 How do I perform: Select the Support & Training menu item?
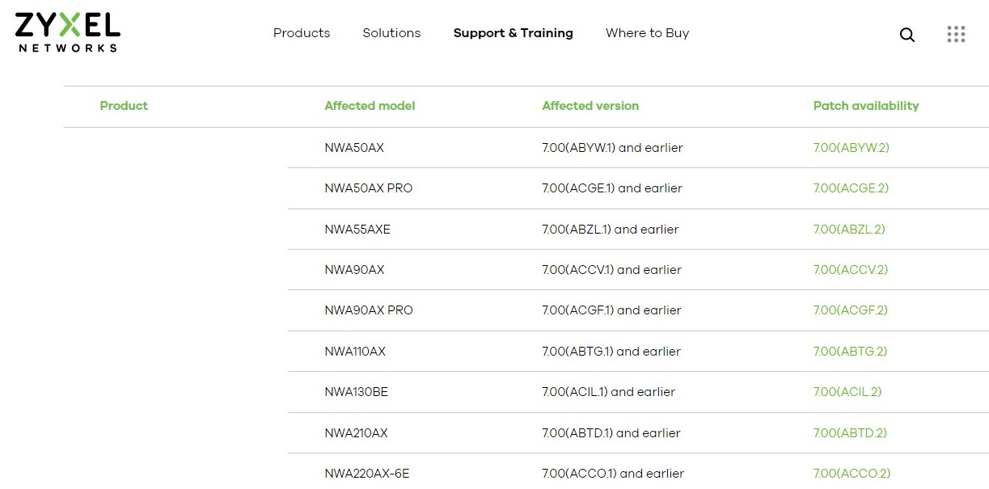point(513,33)
